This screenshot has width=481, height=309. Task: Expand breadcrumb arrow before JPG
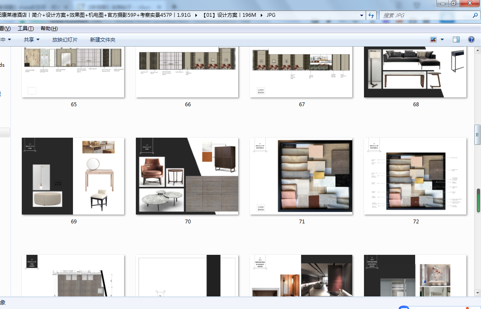click(x=261, y=15)
